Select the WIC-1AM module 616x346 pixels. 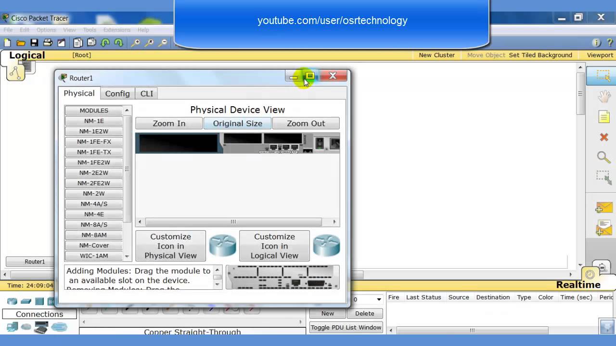point(94,256)
